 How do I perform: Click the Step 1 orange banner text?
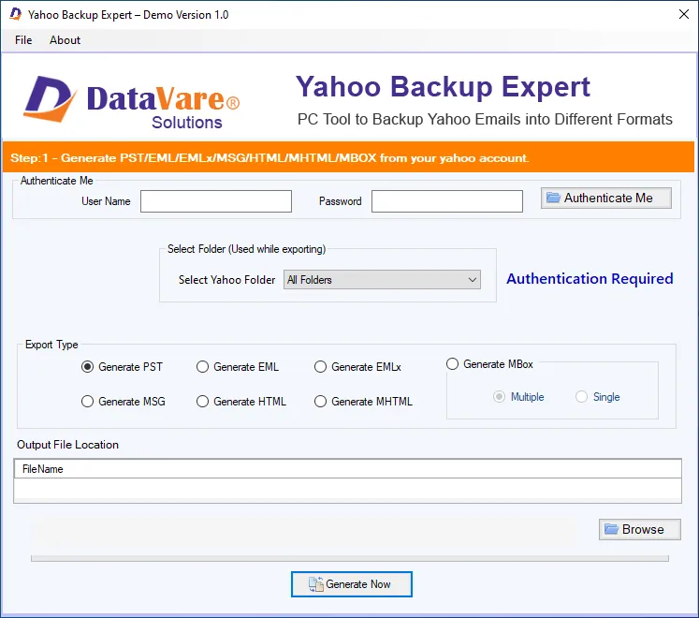[x=269, y=158]
